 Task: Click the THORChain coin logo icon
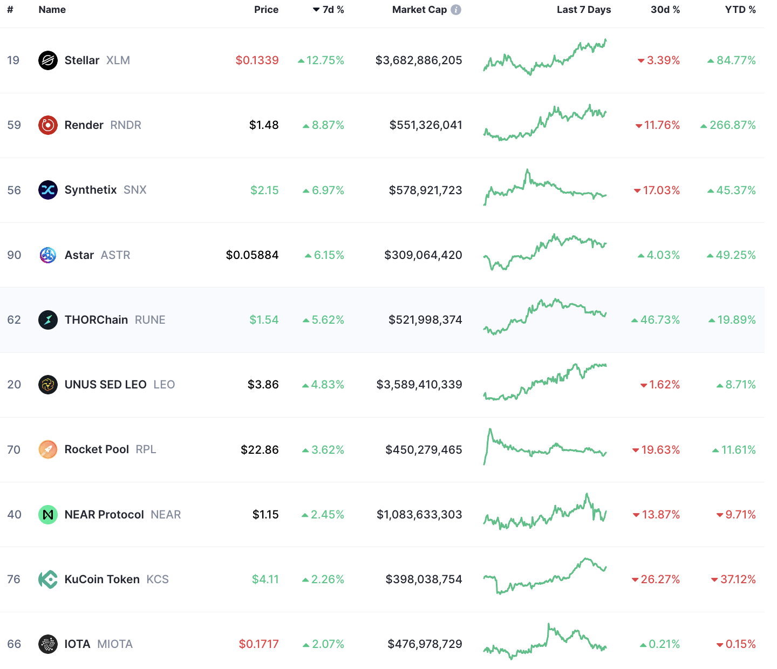coord(48,320)
